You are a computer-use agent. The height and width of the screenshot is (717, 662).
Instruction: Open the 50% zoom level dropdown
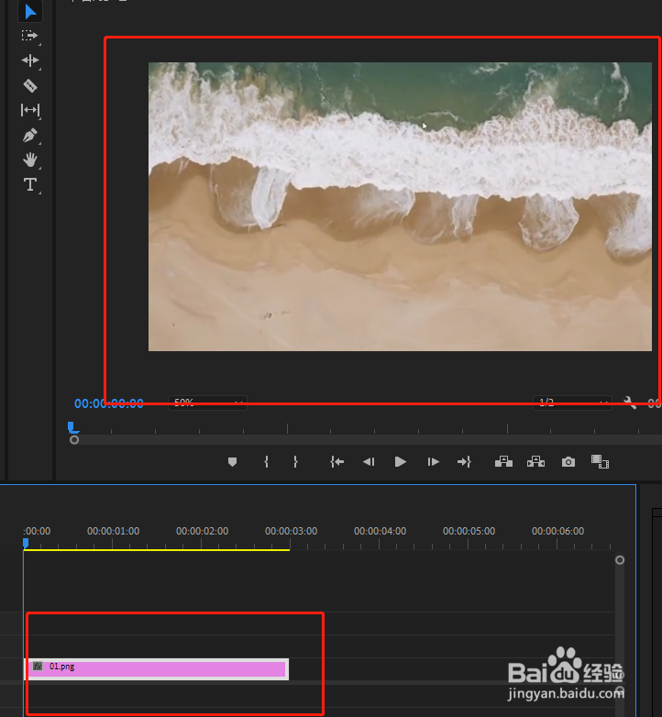pos(207,403)
